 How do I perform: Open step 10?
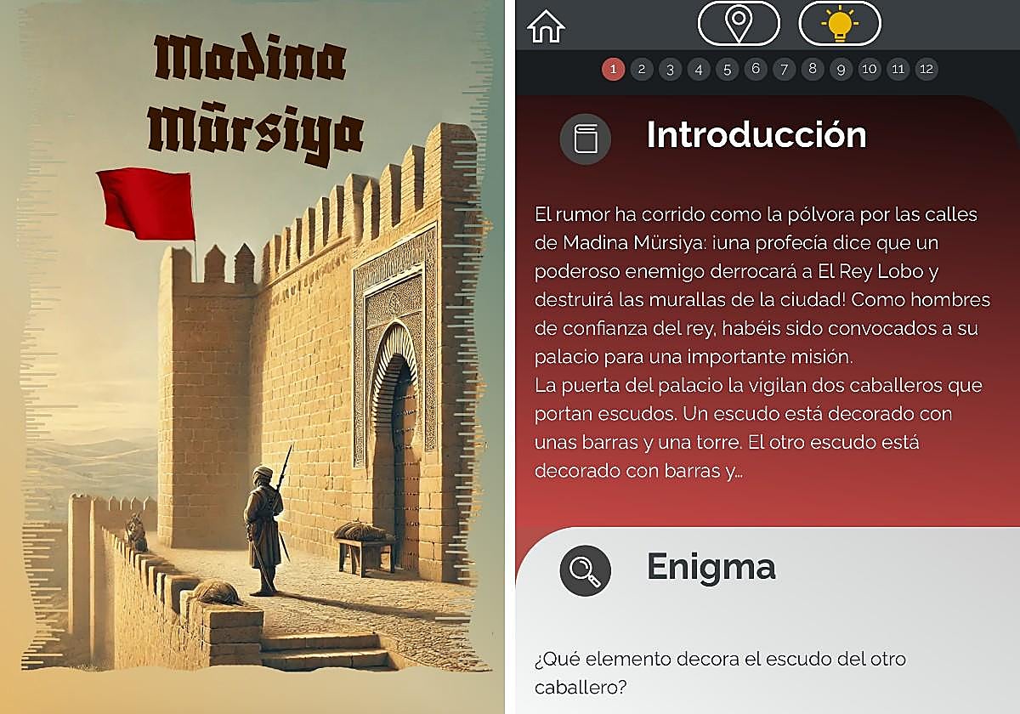click(870, 69)
